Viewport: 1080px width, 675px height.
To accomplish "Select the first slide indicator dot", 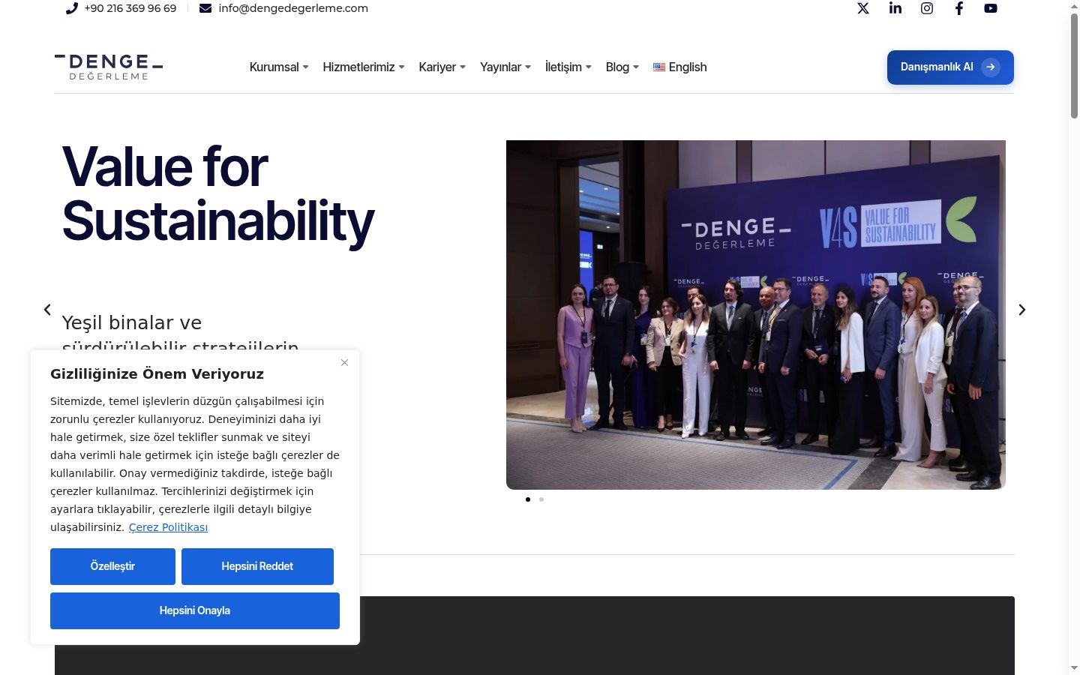I will tap(528, 499).
